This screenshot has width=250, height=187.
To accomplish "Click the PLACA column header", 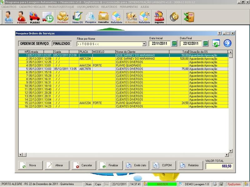I will coord(86,52).
